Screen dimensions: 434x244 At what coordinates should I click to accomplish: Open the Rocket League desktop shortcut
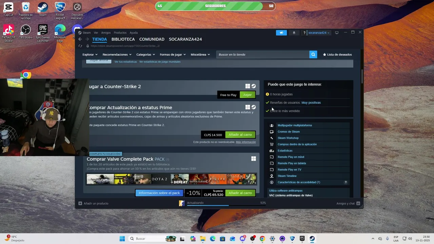tap(60, 11)
